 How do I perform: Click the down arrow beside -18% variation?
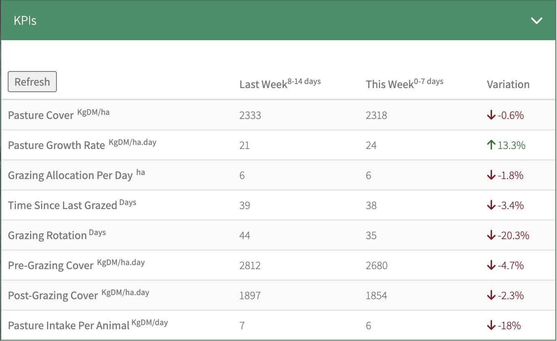491,326
